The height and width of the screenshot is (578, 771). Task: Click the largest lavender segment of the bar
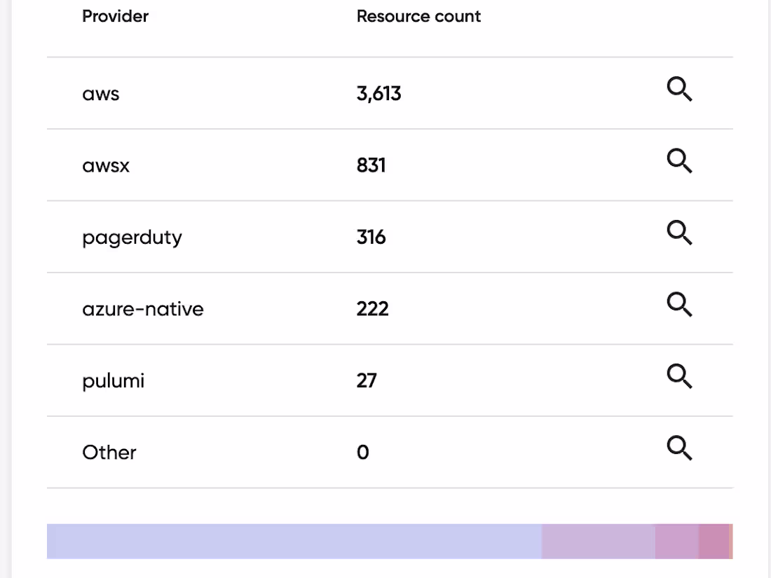(294, 542)
